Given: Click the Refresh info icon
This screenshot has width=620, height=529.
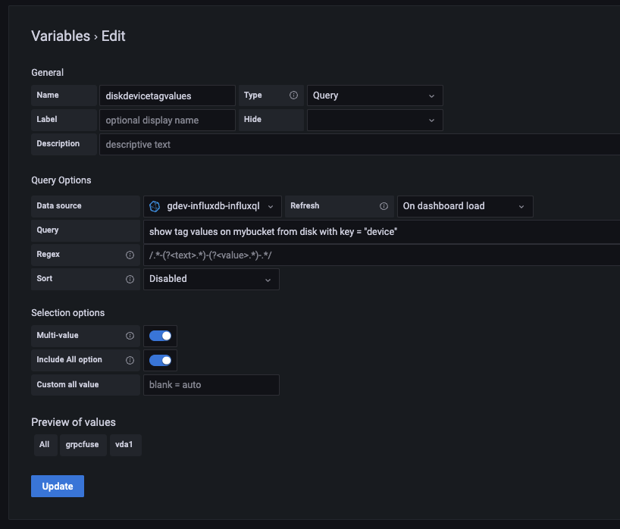Looking at the screenshot, I should tap(384, 205).
